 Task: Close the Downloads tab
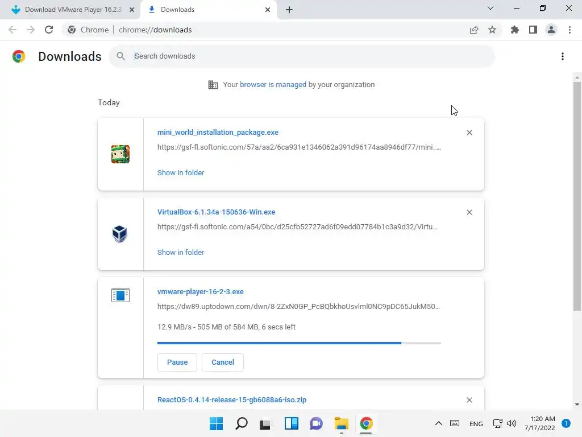coord(268,10)
